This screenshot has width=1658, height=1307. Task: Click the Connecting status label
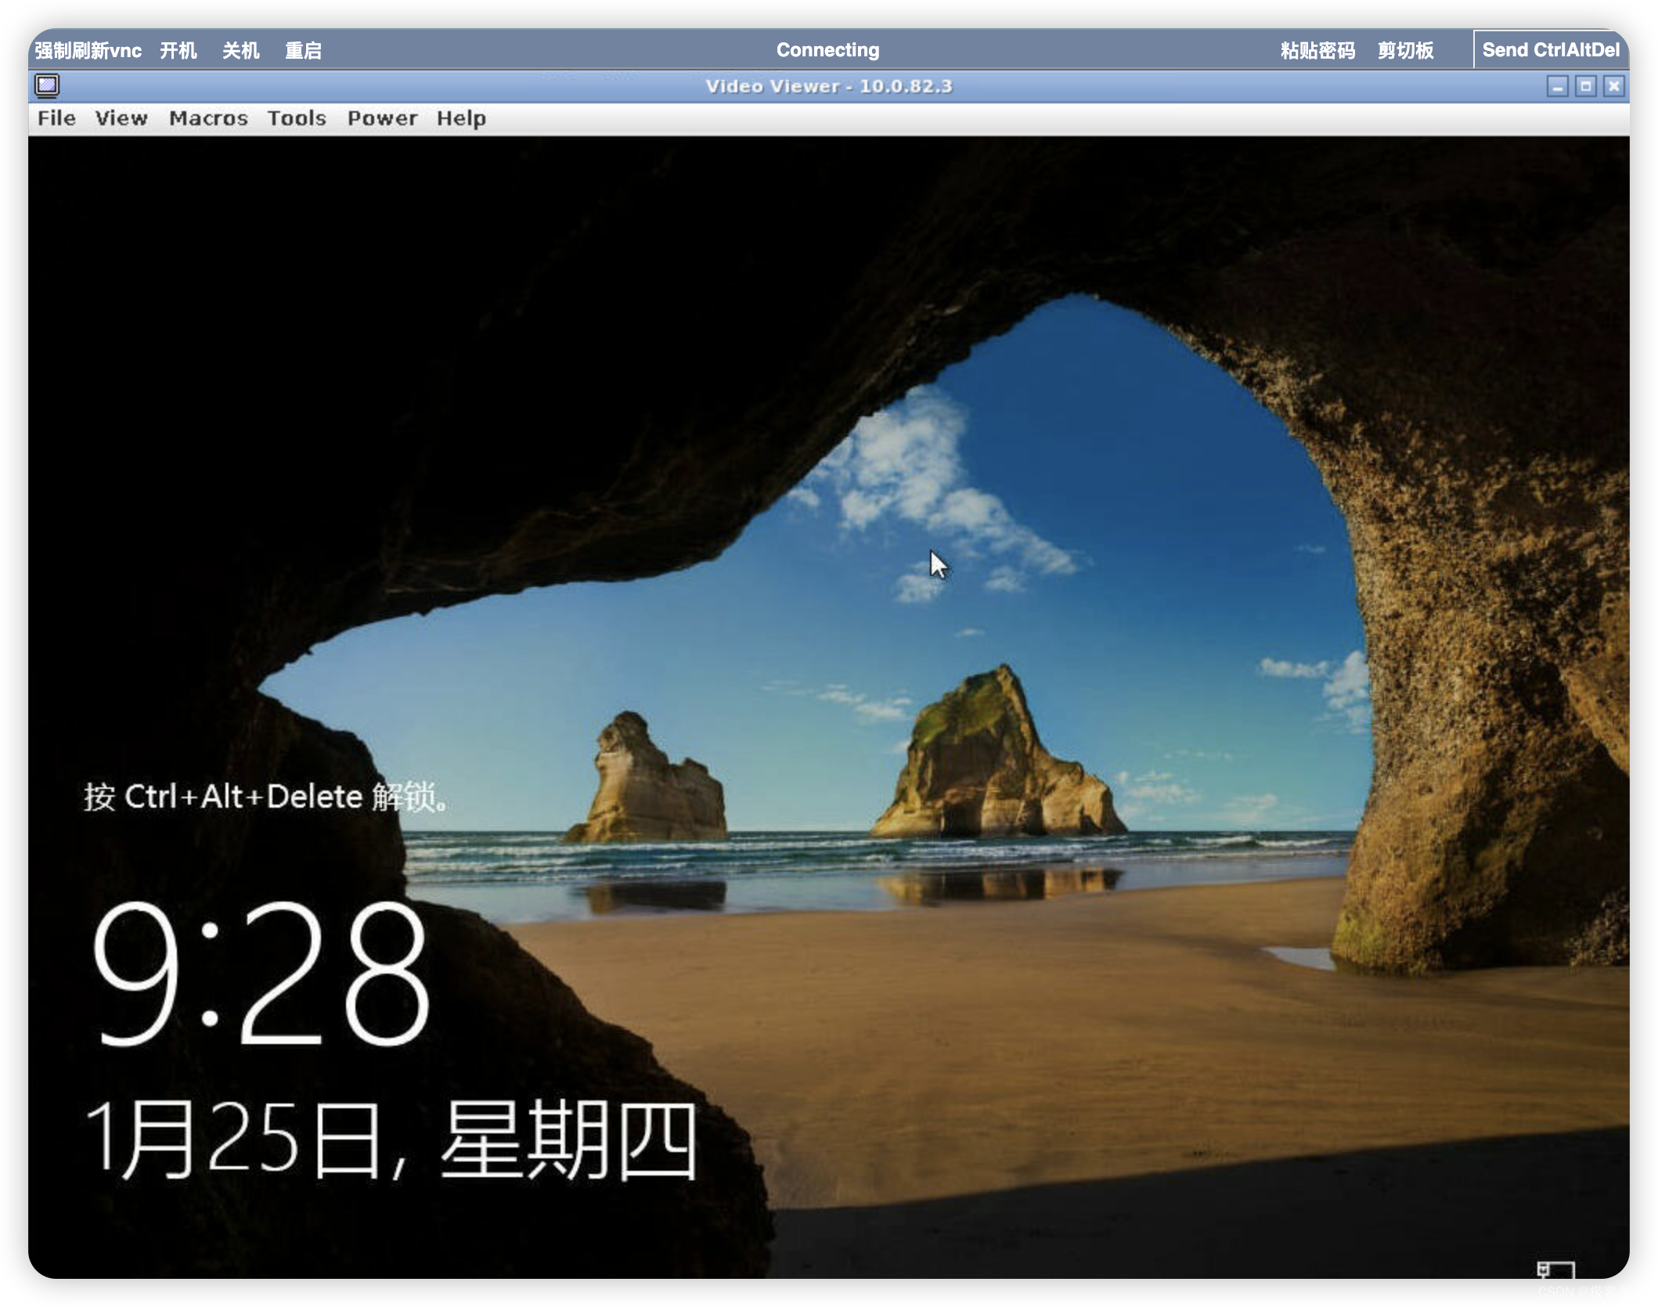click(x=827, y=49)
